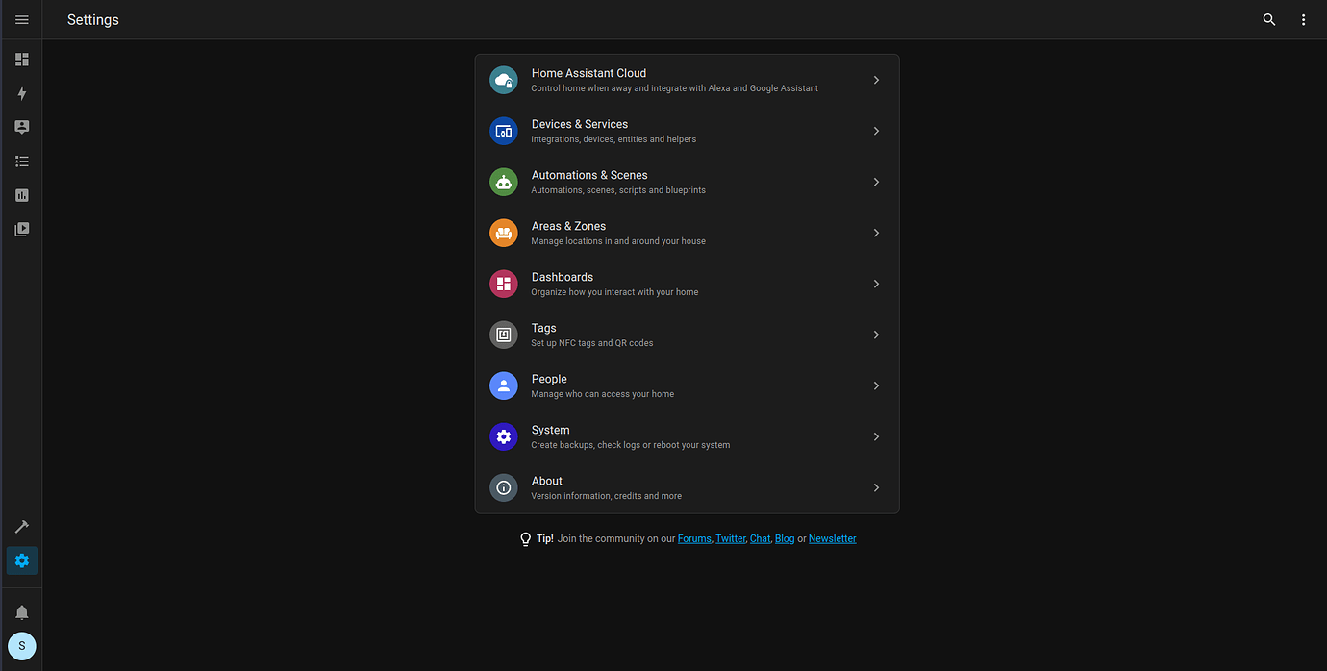
Task: Click the Automations & Scenes robot icon
Action: 504,182
